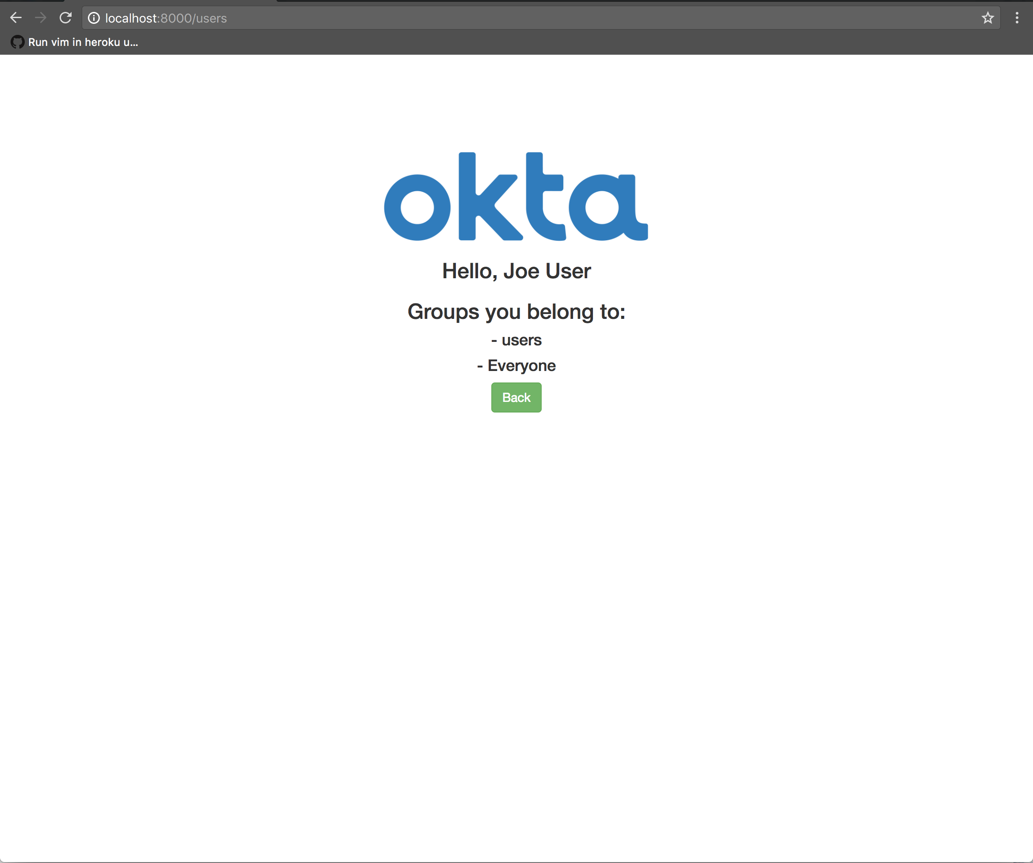This screenshot has width=1033, height=863.
Task: Click the letter 'o' of okta logo
Action: tap(417, 208)
